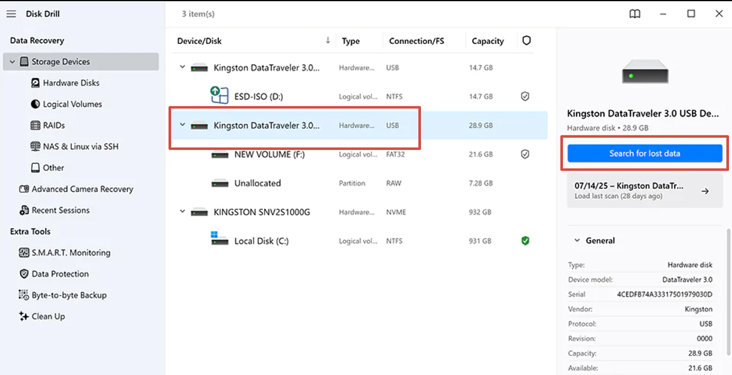This screenshot has height=375, width=732.
Task: Open Byte-to-byte Backup tool
Action: click(x=69, y=295)
